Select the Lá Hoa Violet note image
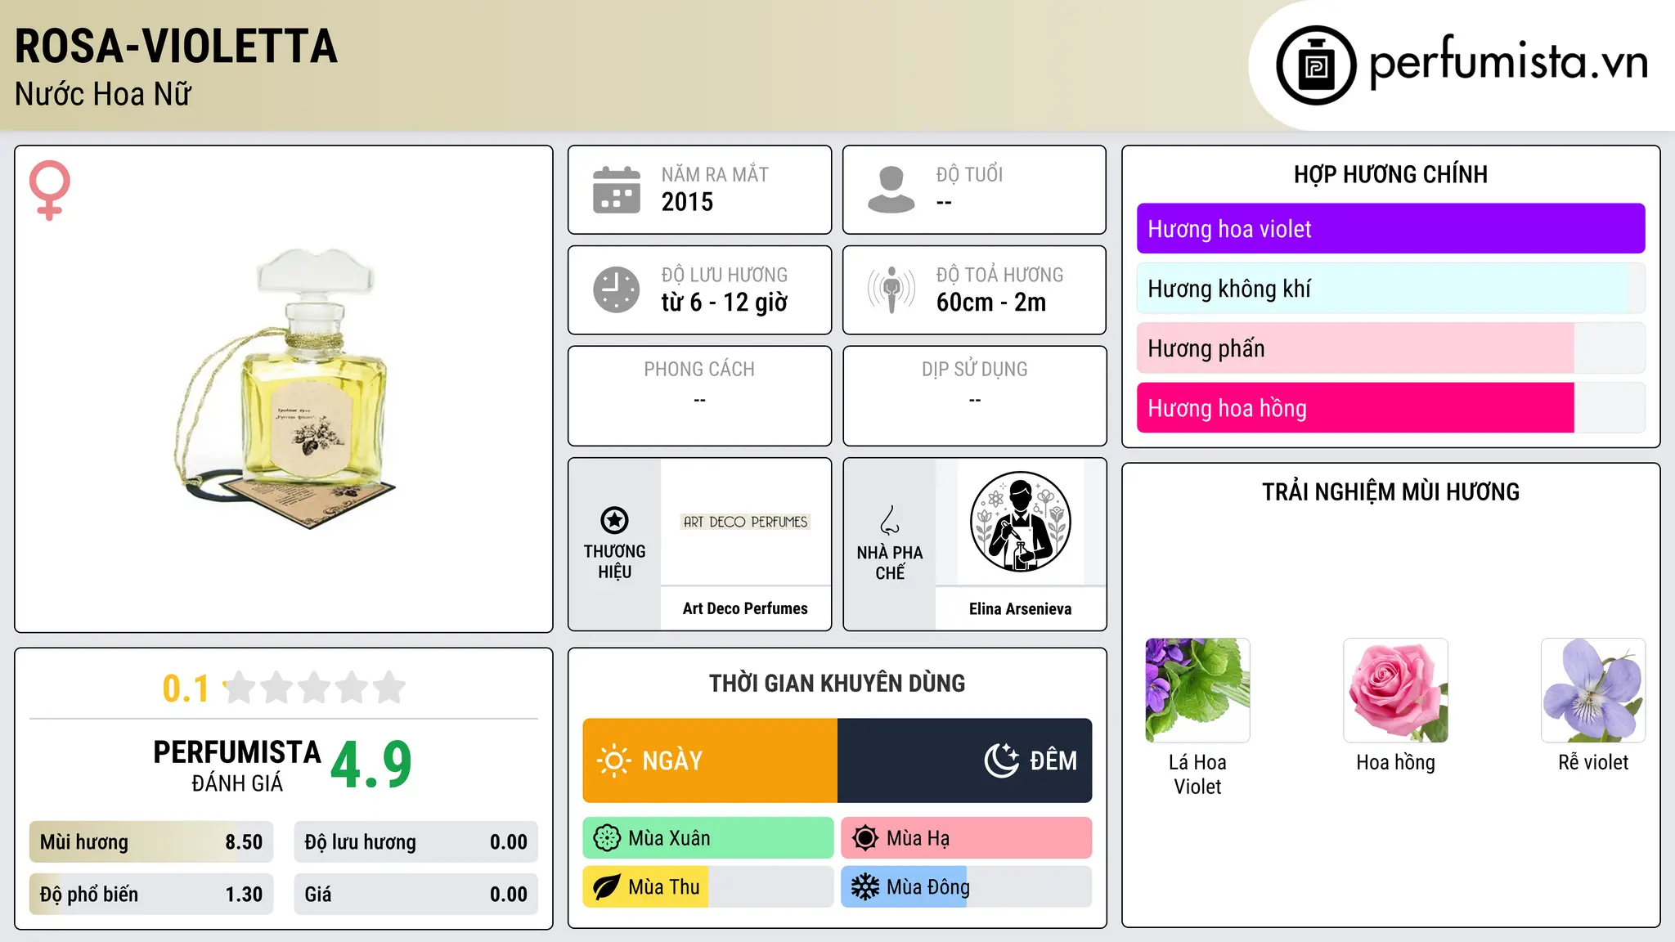This screenshot has width=1675, height=942. 1197,690
